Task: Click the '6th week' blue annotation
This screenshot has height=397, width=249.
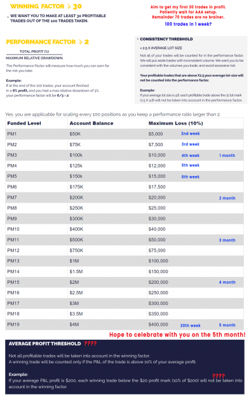Action: click(x=190, y=177)
